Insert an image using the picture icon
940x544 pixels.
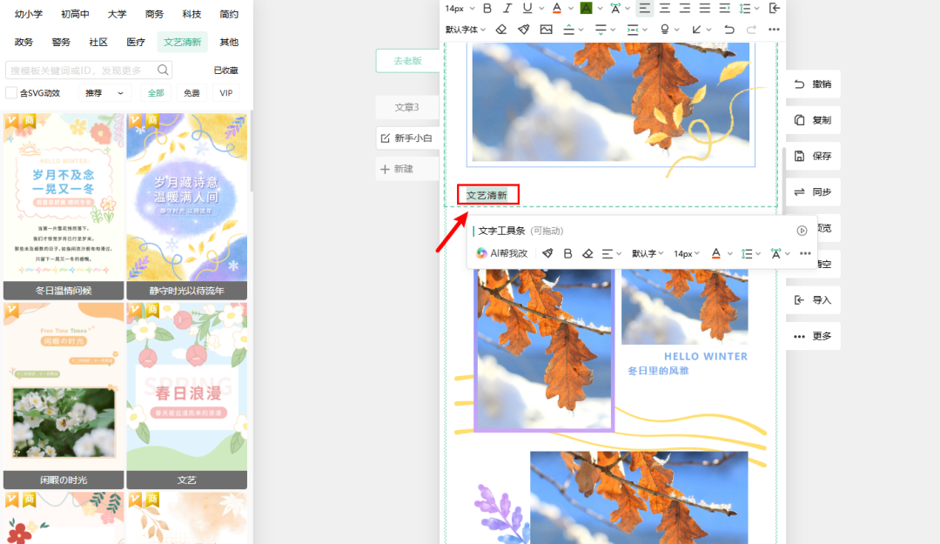point(546,30)
